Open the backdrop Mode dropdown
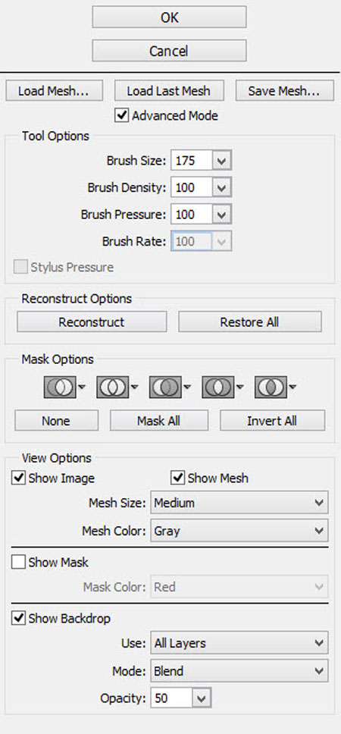 [x=239, y=671]
